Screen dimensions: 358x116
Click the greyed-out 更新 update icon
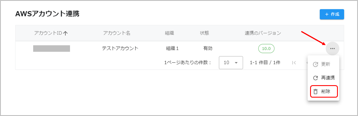point(315,65)
